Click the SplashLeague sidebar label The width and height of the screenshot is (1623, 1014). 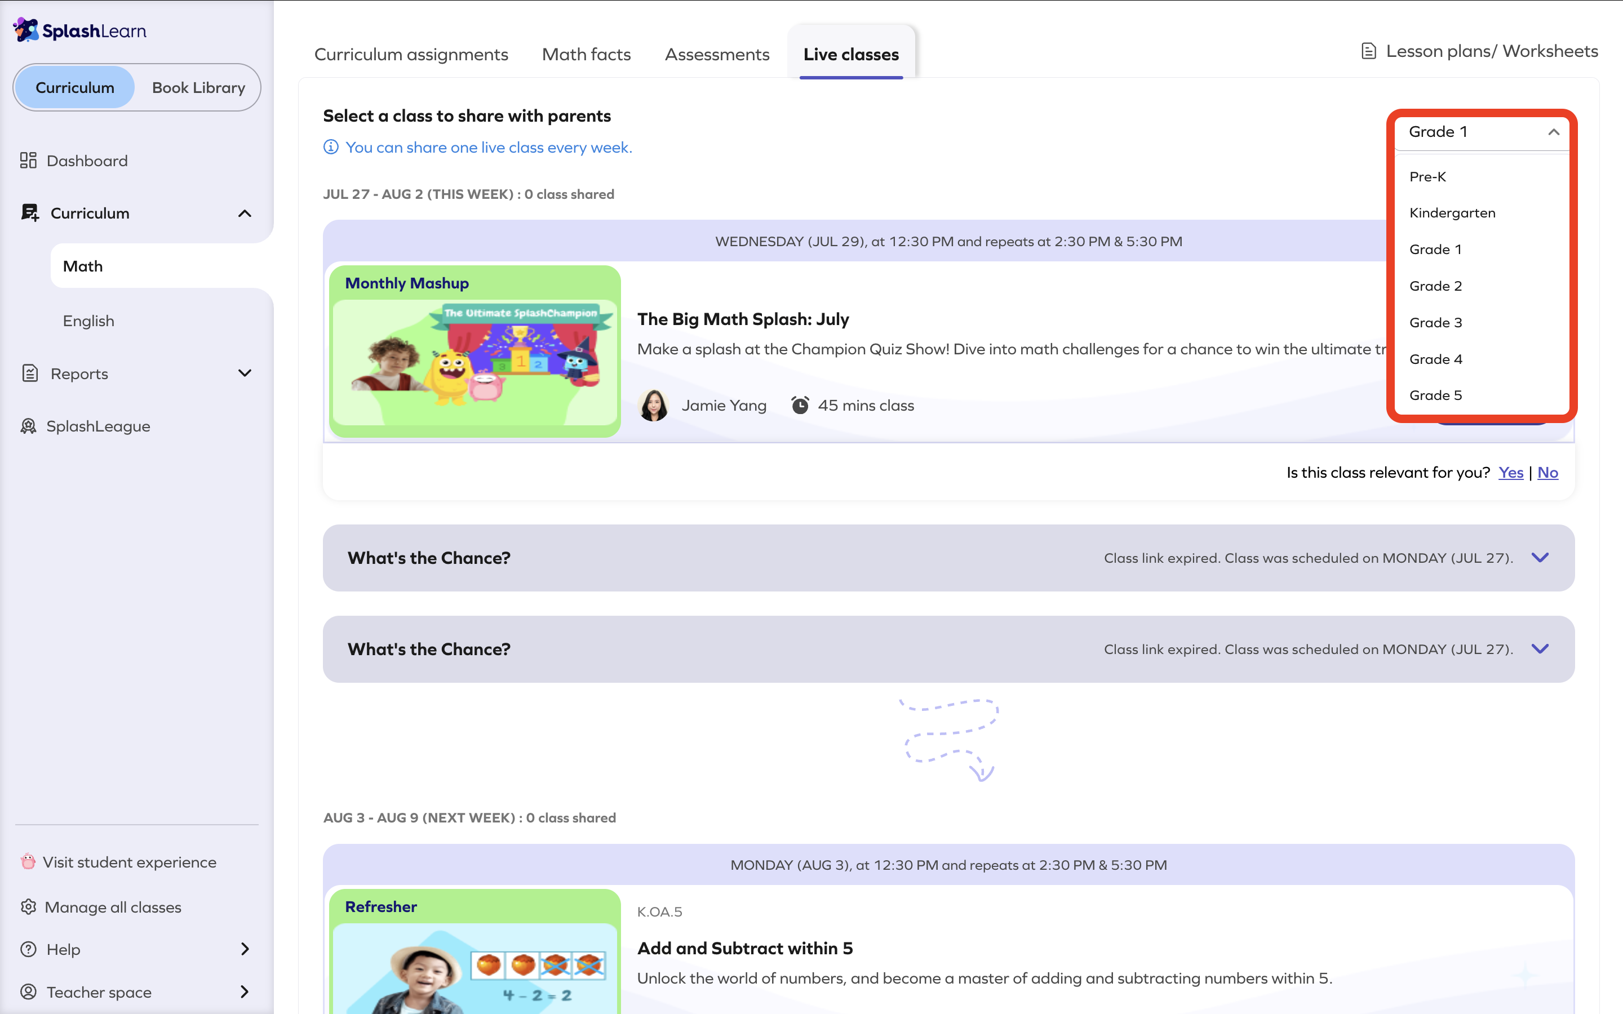point(98,426)
